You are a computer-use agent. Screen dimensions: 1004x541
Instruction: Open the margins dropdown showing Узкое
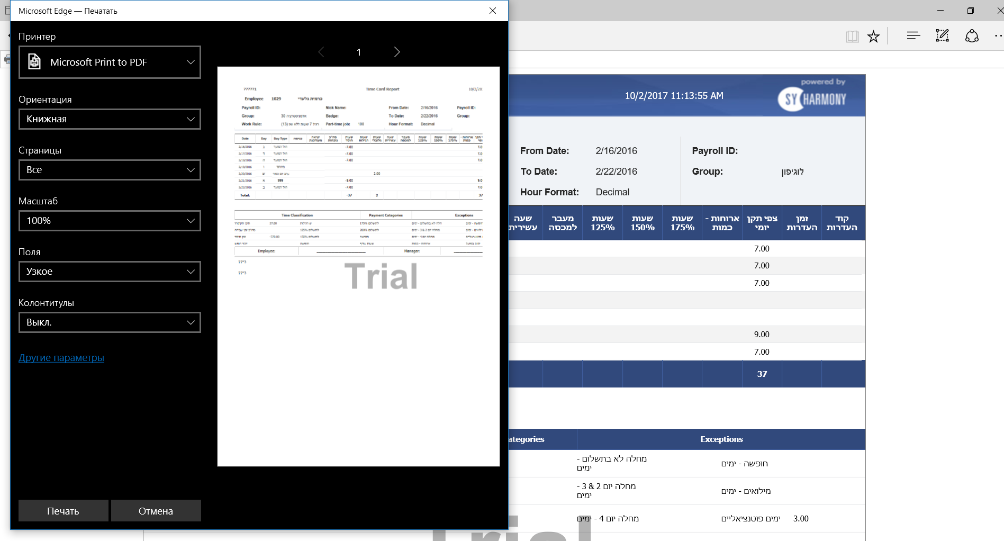[x=110, y=272]
